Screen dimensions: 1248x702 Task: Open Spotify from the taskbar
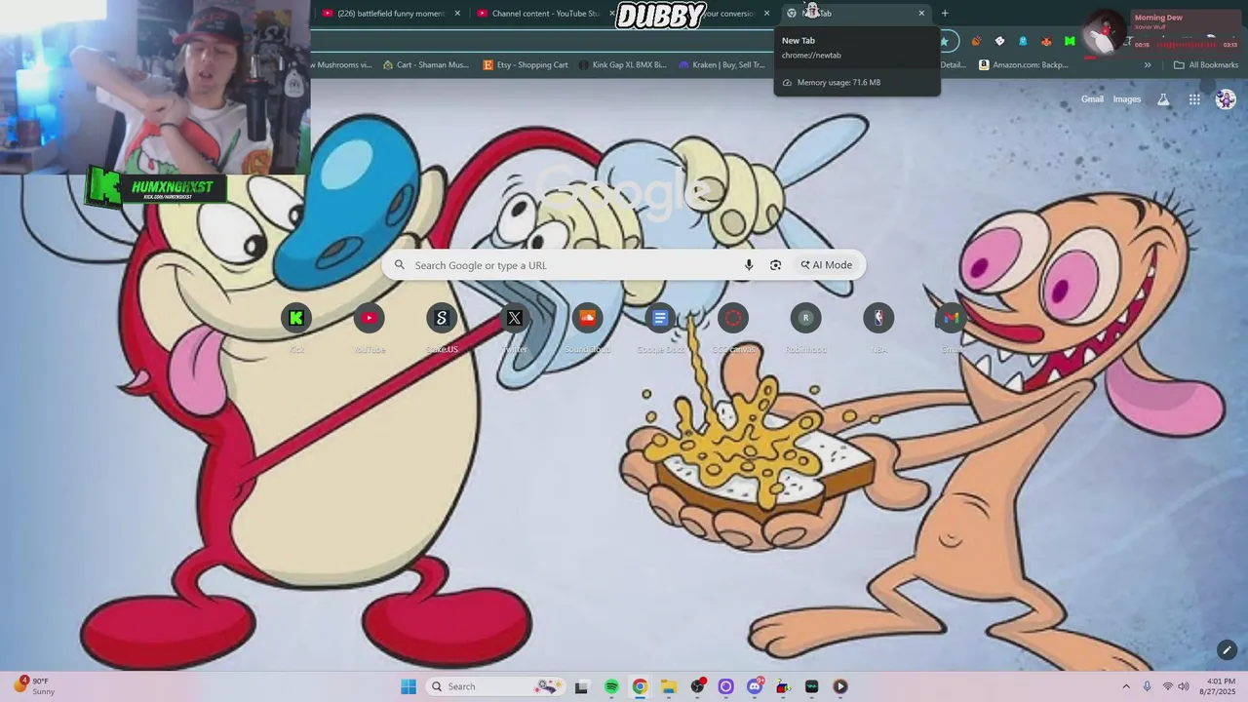click(x=611, y=686)
